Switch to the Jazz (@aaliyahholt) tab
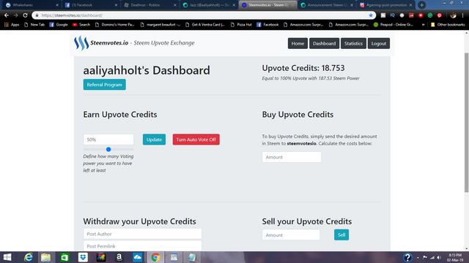469x263 pixels. coord(208,5)
